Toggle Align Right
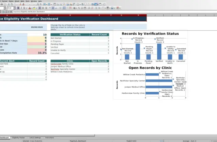The image size is (217, 142). click(x=46, y=8)
